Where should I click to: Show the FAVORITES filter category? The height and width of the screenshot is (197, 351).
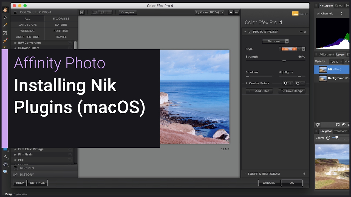click(x=61, y=19)
